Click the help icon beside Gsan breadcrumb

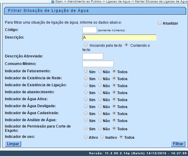(x=53, y=2)
